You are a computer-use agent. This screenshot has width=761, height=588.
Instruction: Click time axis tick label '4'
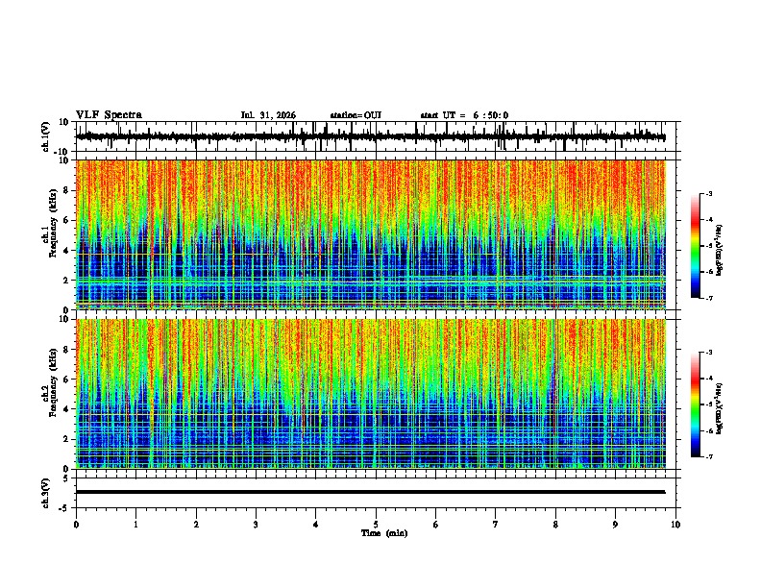pos(316,525)
